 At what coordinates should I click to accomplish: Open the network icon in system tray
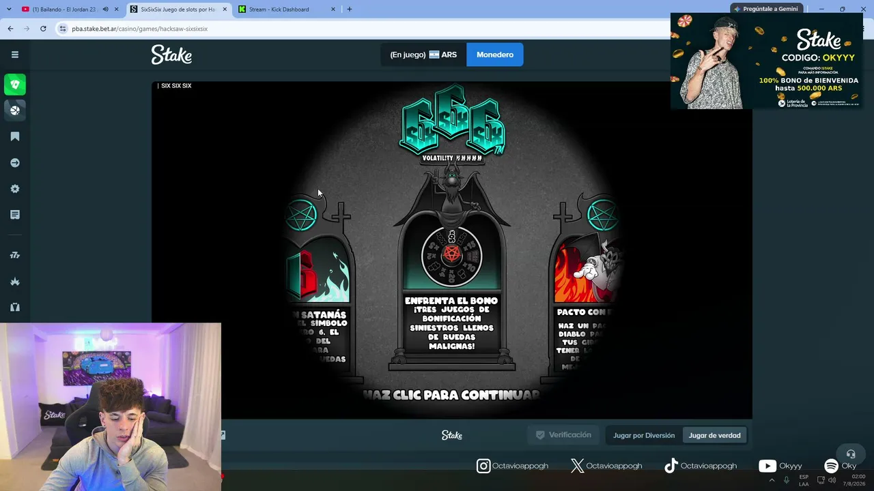pyautogui.click(x=821, y=480)
